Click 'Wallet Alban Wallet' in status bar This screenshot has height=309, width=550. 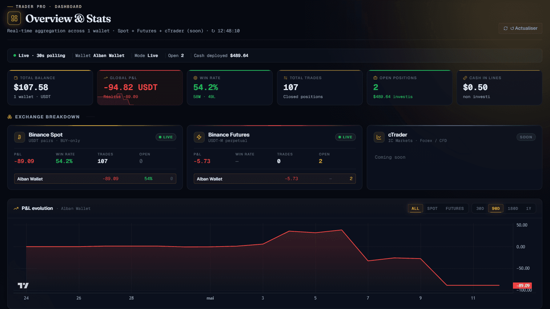100,56
